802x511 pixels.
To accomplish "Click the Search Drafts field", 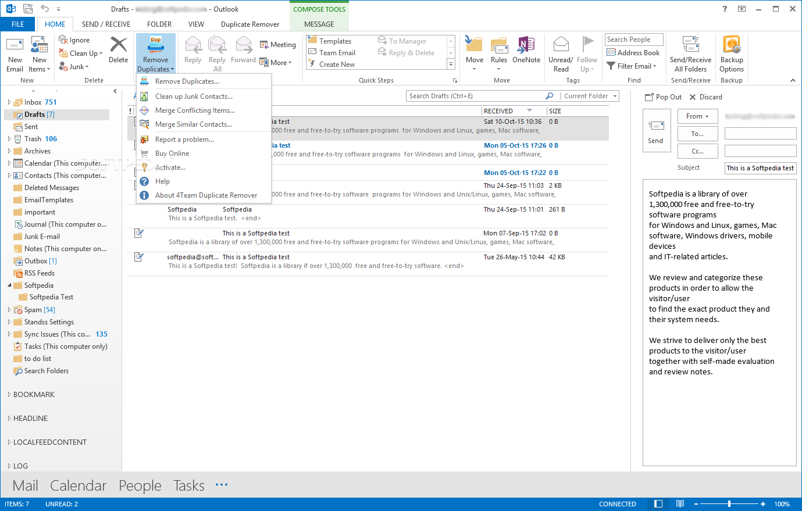I will [x=476, y=96].
